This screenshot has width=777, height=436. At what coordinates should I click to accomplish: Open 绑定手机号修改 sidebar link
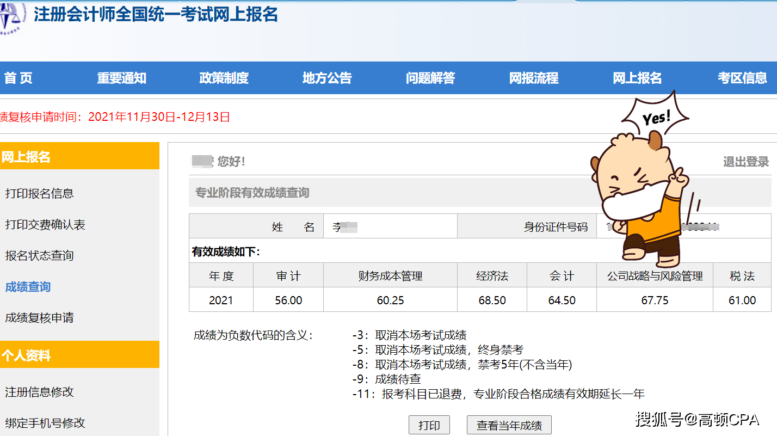point(45,423)
